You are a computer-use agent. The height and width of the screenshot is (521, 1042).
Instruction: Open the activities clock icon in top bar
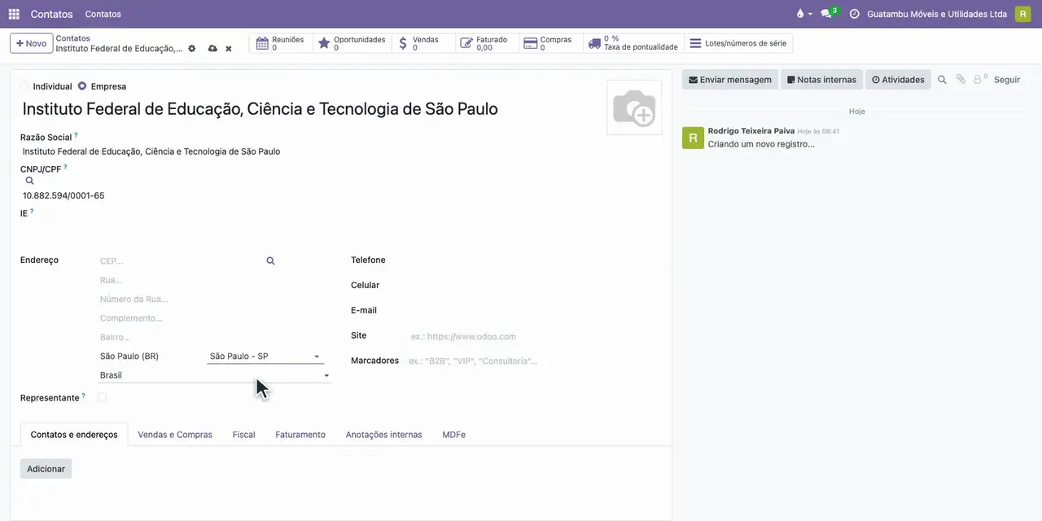point(854,14)
